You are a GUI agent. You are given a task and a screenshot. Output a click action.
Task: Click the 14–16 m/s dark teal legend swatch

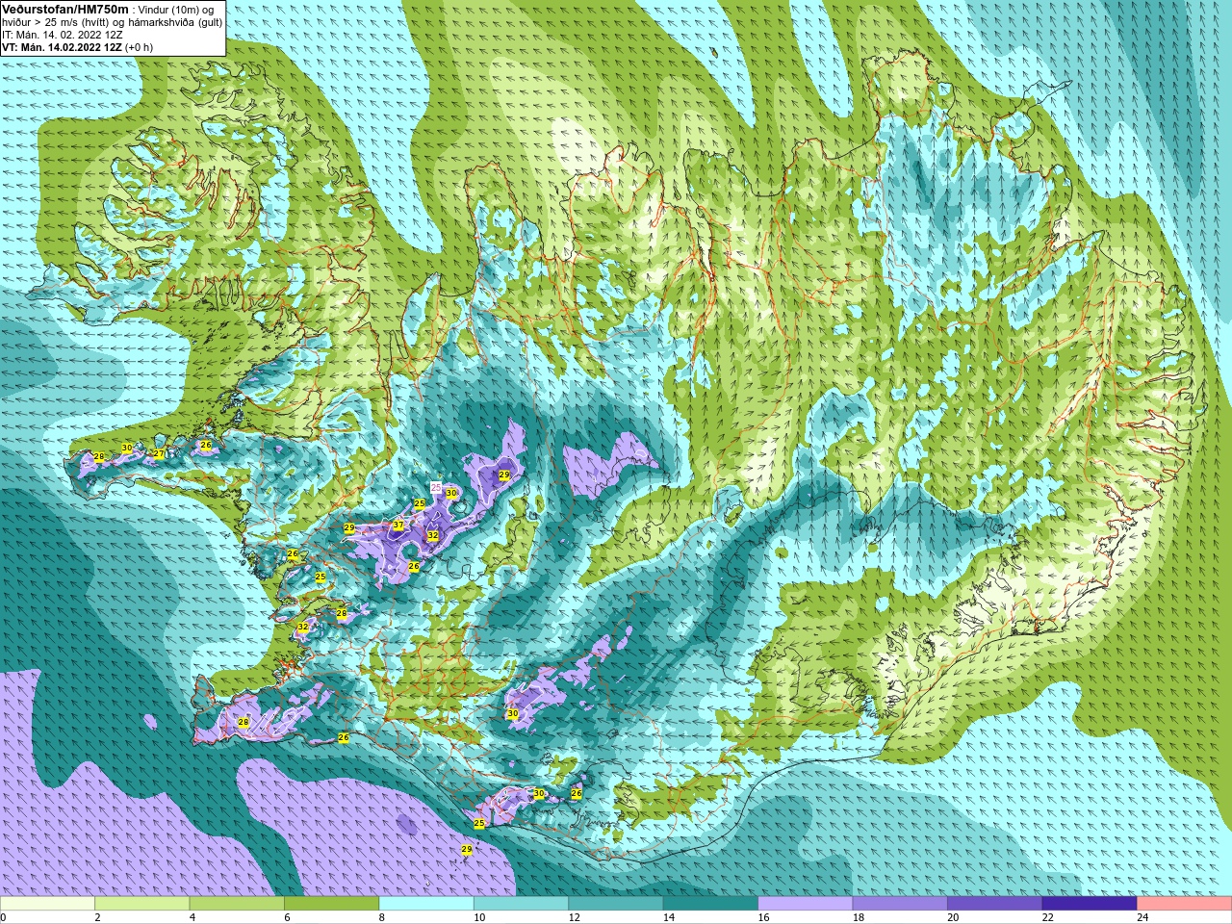710,904
